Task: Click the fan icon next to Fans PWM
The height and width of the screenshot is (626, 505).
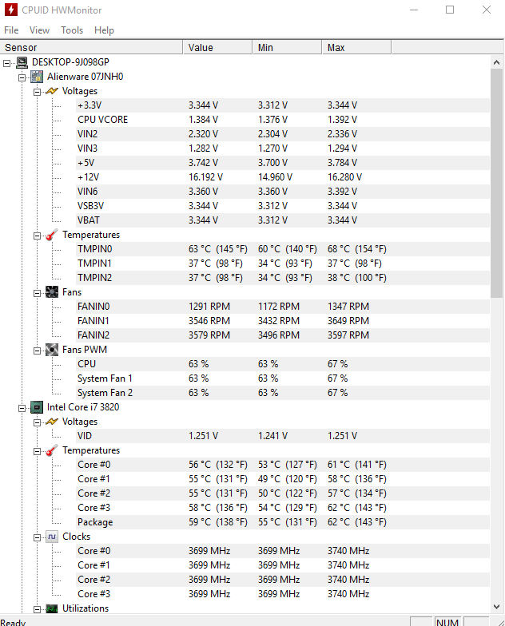Action: pos(52,350)
